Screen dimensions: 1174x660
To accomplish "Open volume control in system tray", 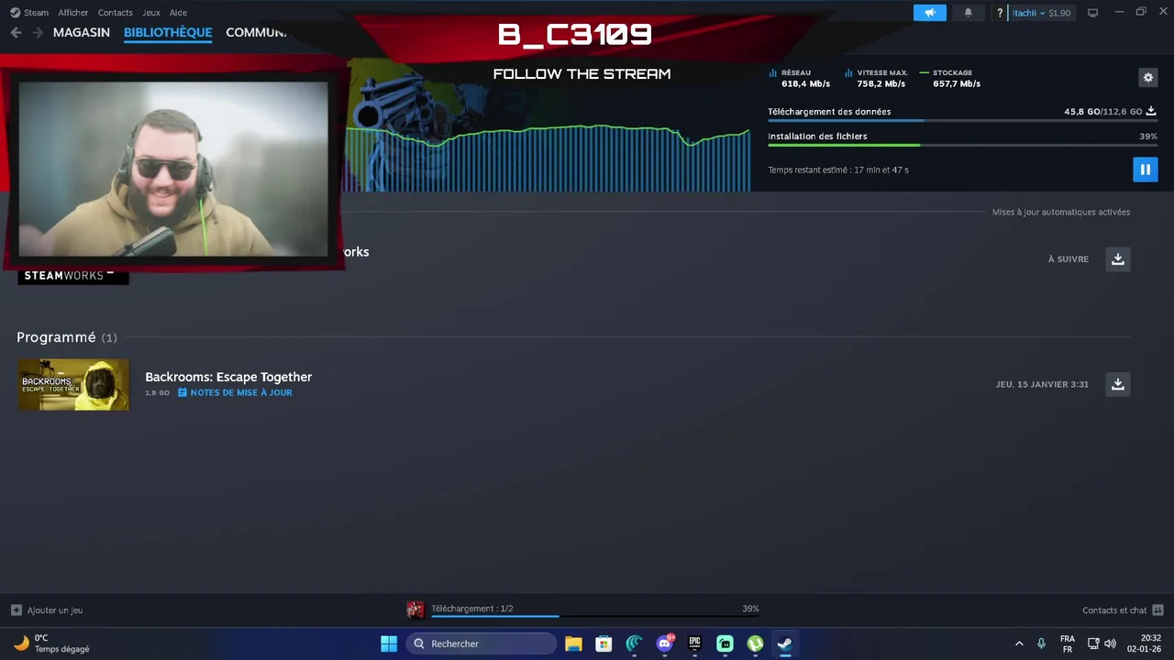I will (x=1110, y=643).
